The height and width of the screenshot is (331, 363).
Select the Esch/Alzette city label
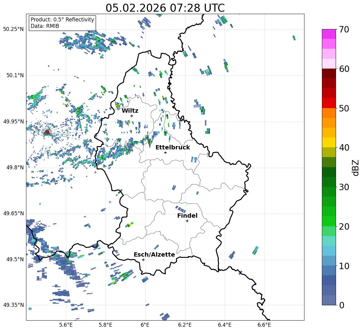coord(154,254)
